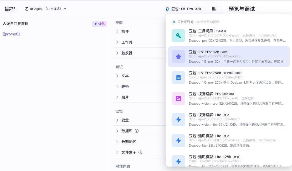Click the 编排 heading
The height and width of the screenshot is (171, 292).
[x=10, y=9]
